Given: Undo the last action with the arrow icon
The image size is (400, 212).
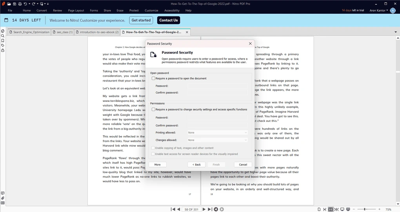Looking at the screenshot, I should pos(25,4).
